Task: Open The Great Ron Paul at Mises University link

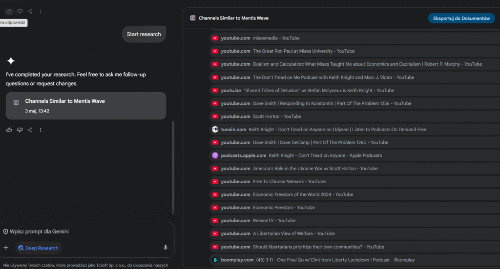Action: point(354,51)
